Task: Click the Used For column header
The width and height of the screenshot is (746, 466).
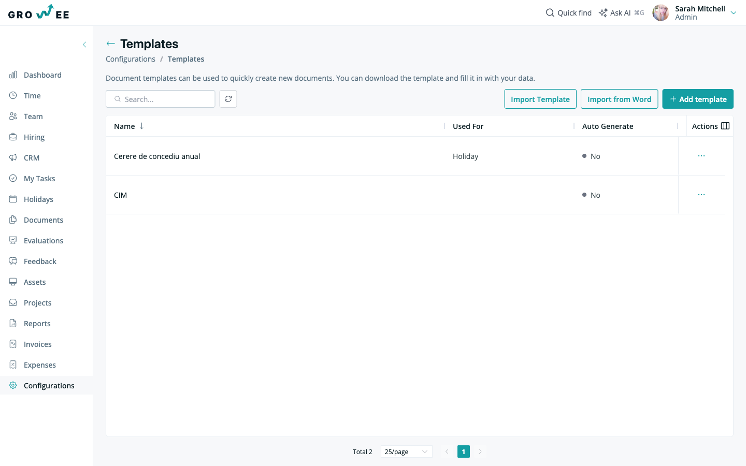Action: click(468, 126)
